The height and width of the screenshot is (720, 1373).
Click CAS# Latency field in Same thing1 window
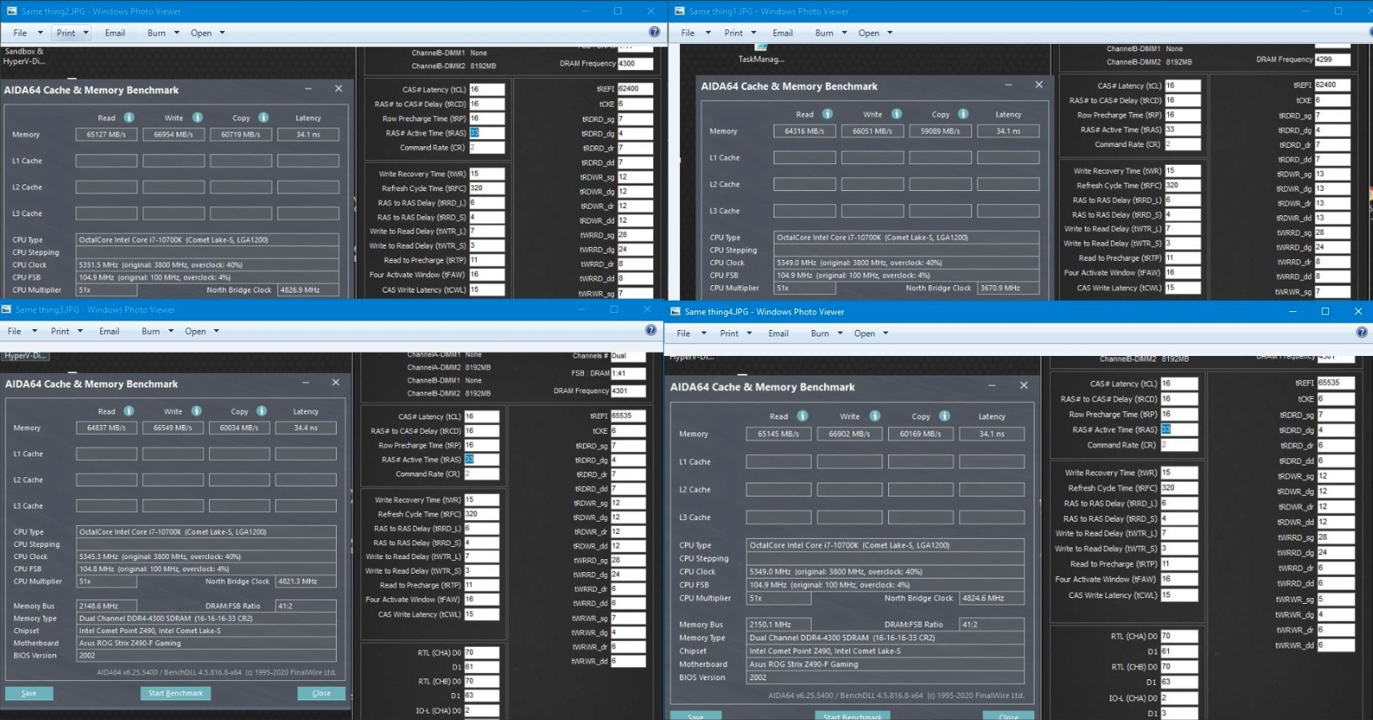(x=1183, y=85)
